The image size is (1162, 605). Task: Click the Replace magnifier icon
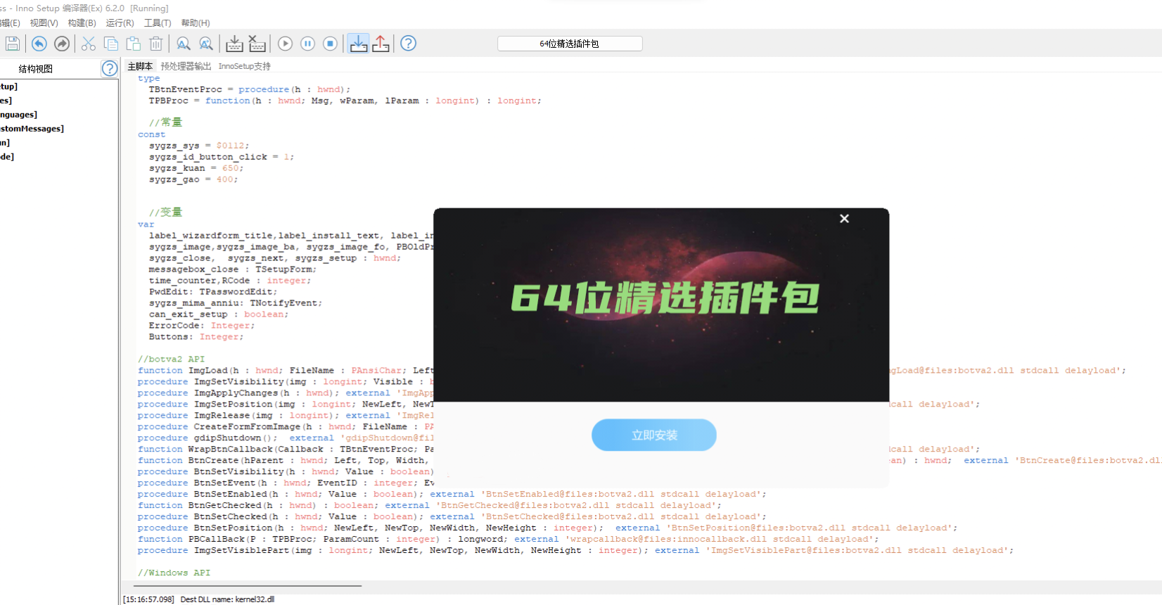click(206, 44)
